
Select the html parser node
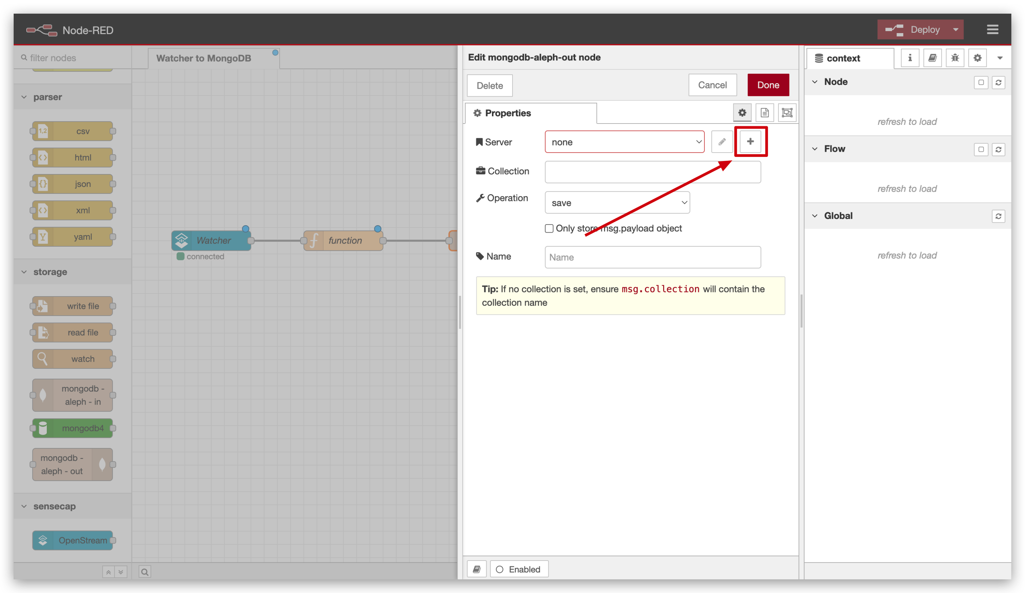pos(72,158)
